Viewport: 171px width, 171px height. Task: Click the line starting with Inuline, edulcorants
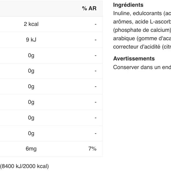tap(142, 13)
